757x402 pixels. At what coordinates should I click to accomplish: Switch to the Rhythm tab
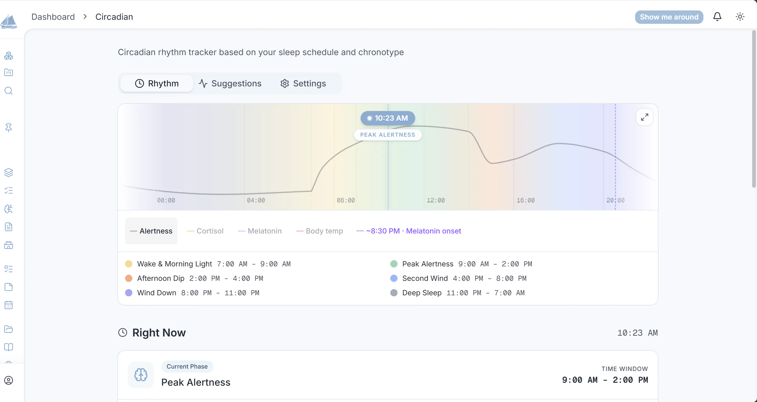157,83
